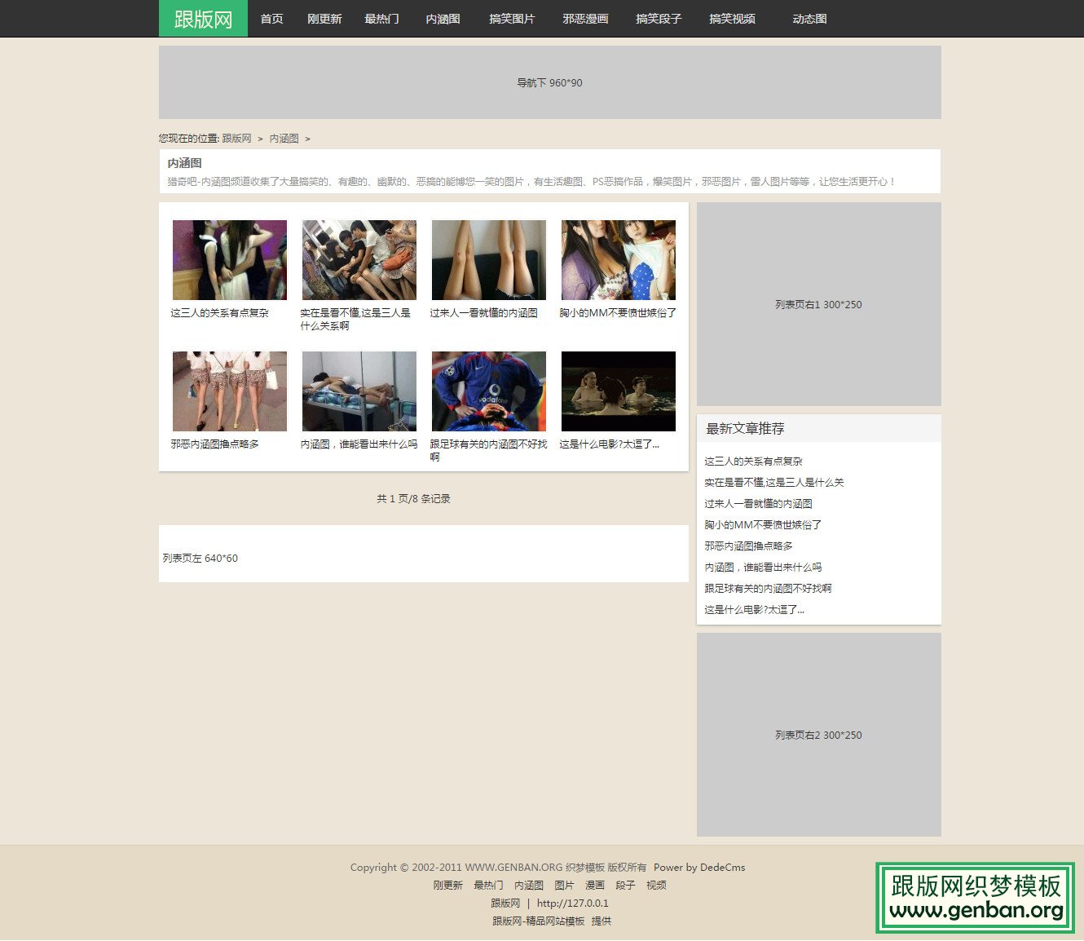Click the 跟版网 green logo
1084x941 pixels.
click(202, 18)
